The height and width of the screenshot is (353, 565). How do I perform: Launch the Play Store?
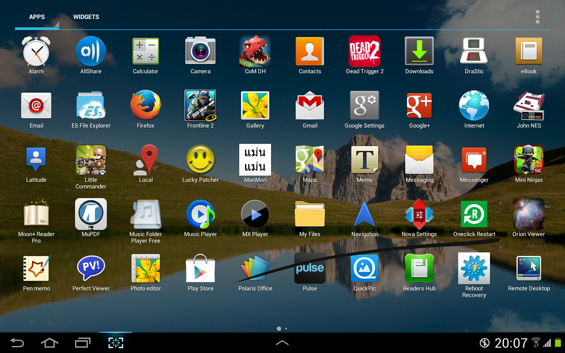coord(200,268)
